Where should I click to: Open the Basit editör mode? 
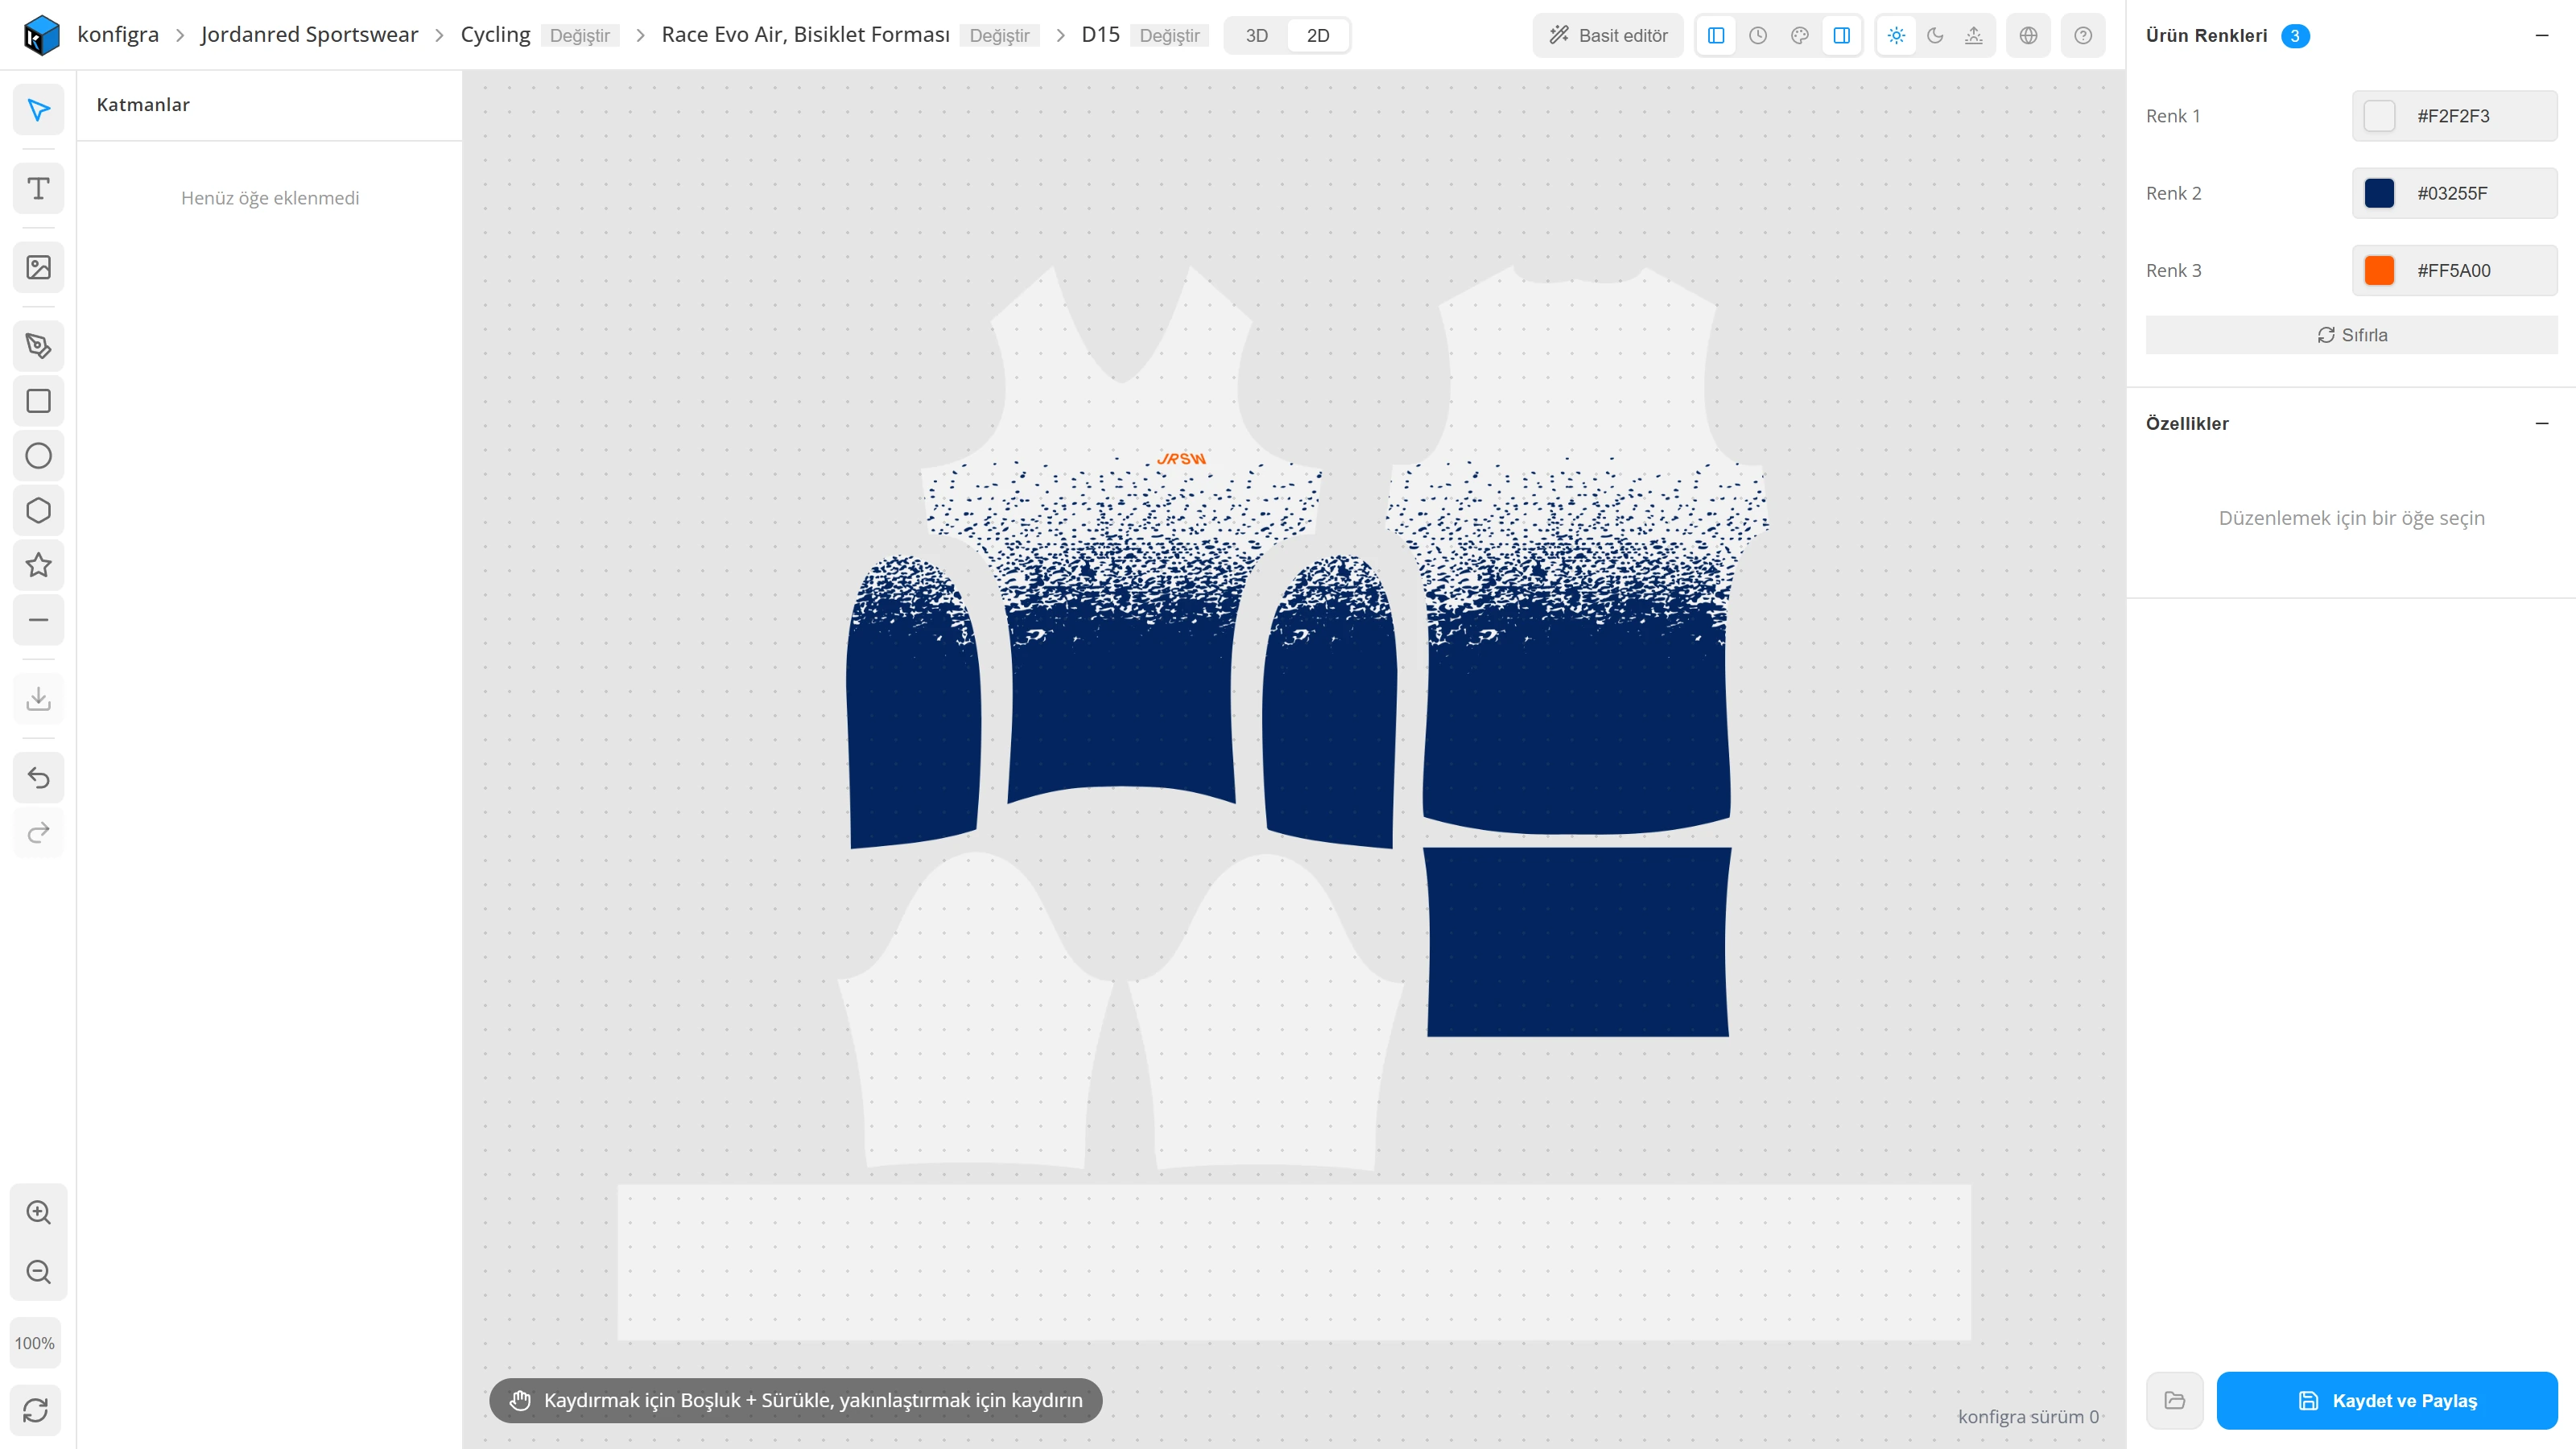[1608, 35]
